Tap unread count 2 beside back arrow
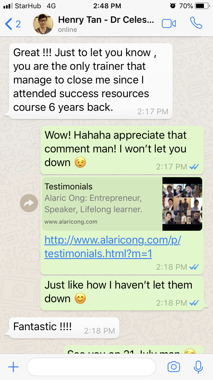Viewport: 213px width, 380px height. [18, 24]
